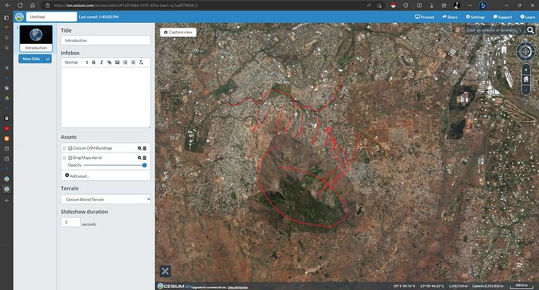Open the Terrain dropdown
This screenshot has height=290, width=539.
click(106, 199)
